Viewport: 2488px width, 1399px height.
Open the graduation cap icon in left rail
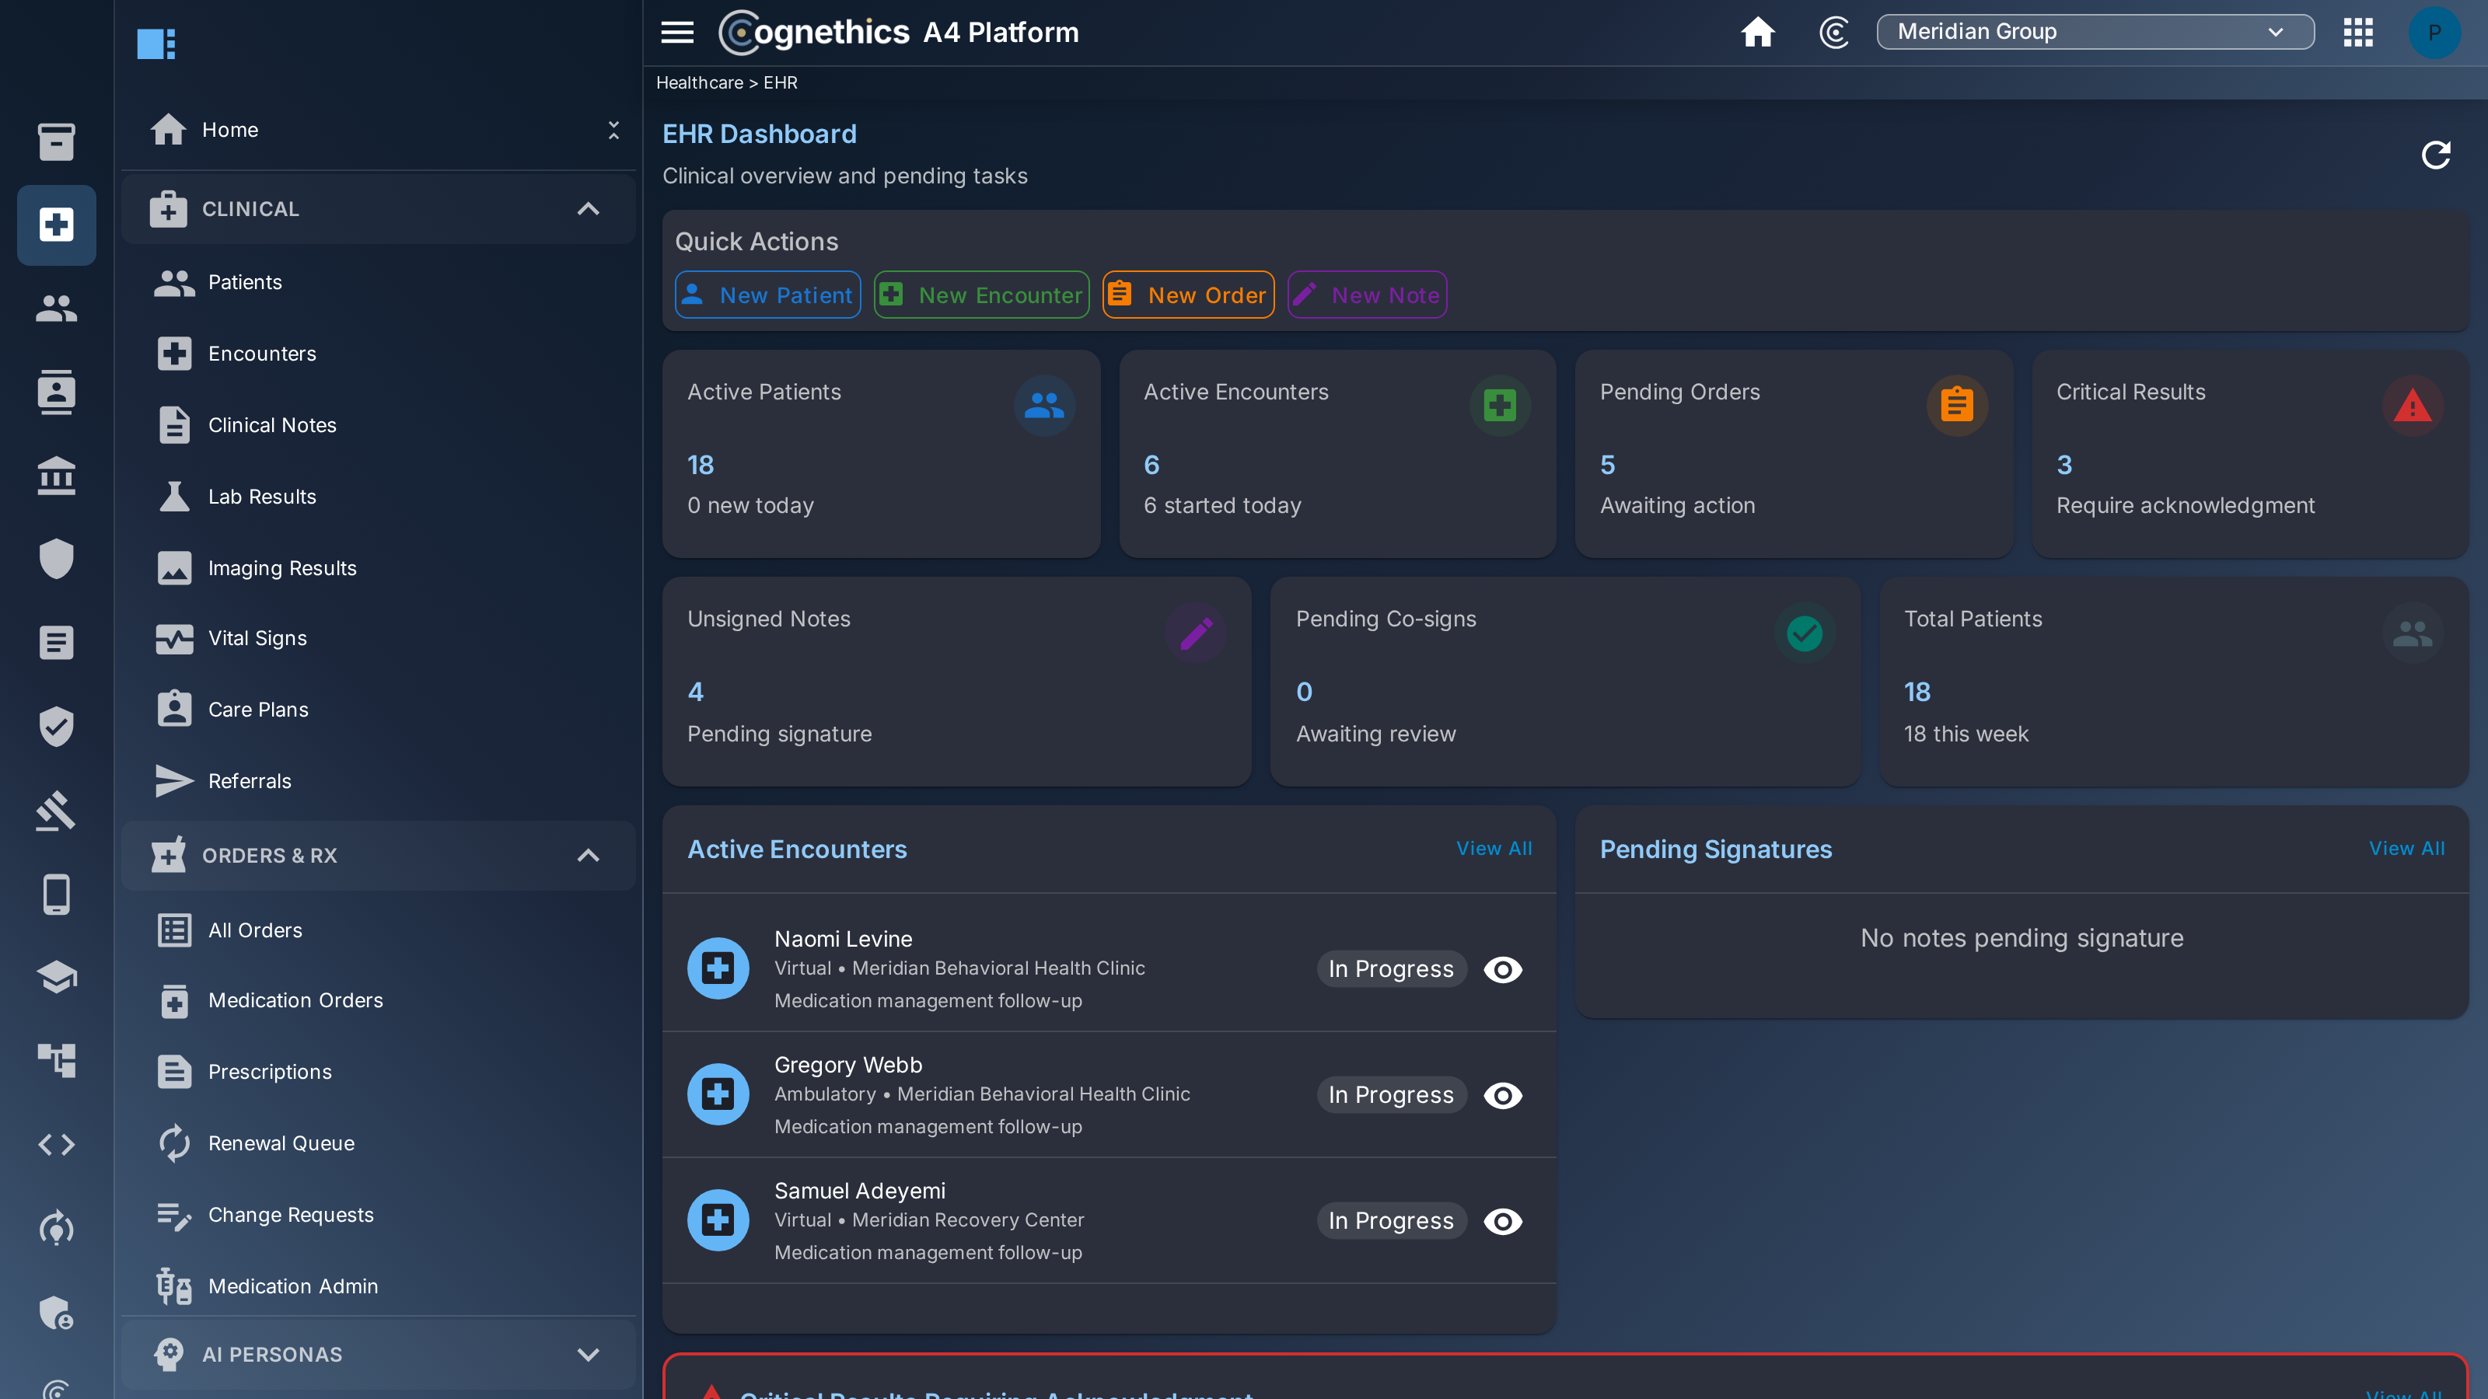(56, 977)
